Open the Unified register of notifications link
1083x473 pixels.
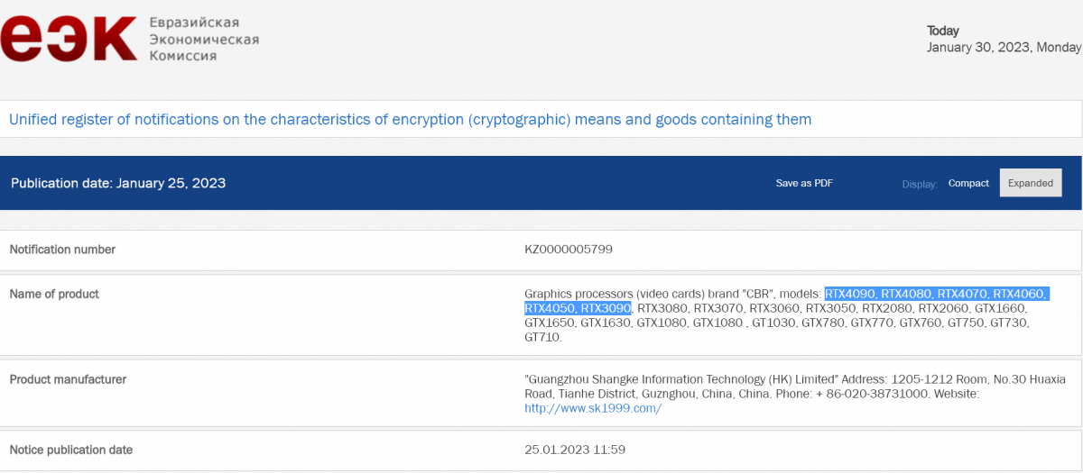point(410,119)
